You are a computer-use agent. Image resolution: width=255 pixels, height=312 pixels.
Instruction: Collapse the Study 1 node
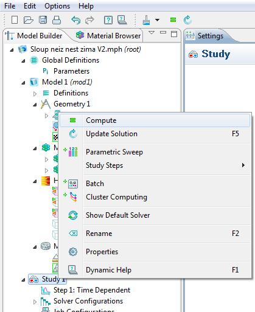[23, 280]
